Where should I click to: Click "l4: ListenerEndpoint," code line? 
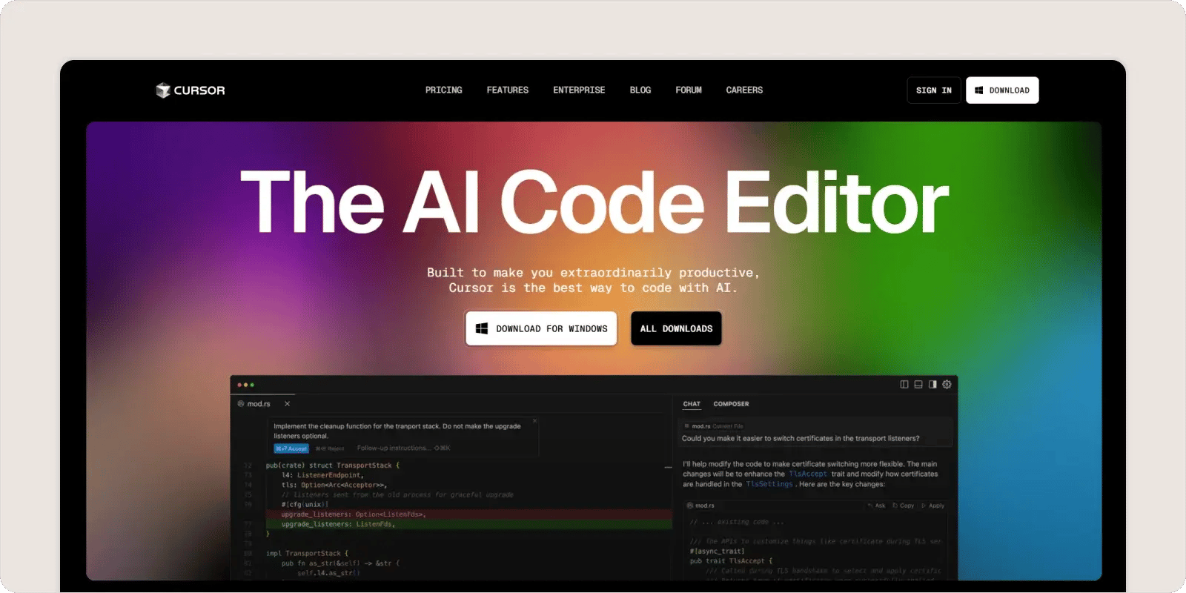coord(322,475)
